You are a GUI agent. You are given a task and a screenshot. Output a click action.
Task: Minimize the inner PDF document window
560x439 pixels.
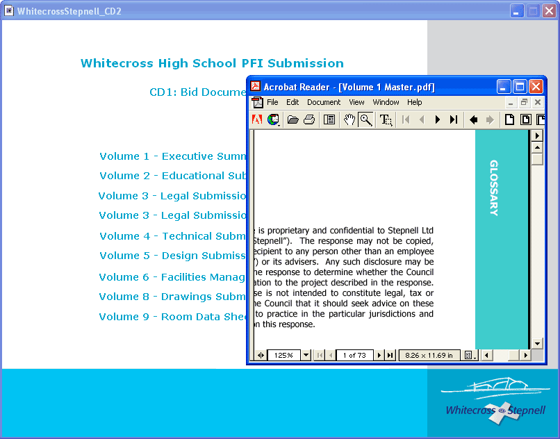coord(511,103)
